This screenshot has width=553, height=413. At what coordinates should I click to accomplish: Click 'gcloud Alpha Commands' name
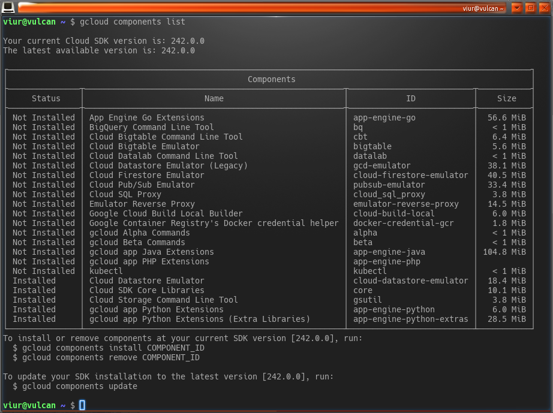click(140, 233)
